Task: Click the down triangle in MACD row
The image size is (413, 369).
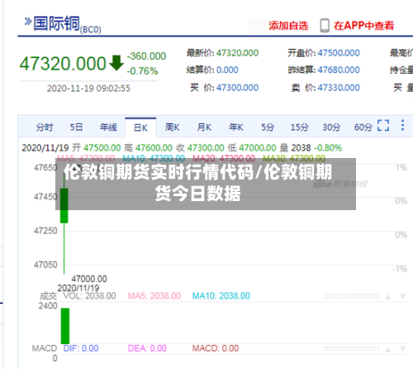Action: (x=402, y=349)
